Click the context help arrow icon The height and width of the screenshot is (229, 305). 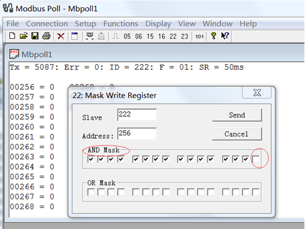coord(225,36)
